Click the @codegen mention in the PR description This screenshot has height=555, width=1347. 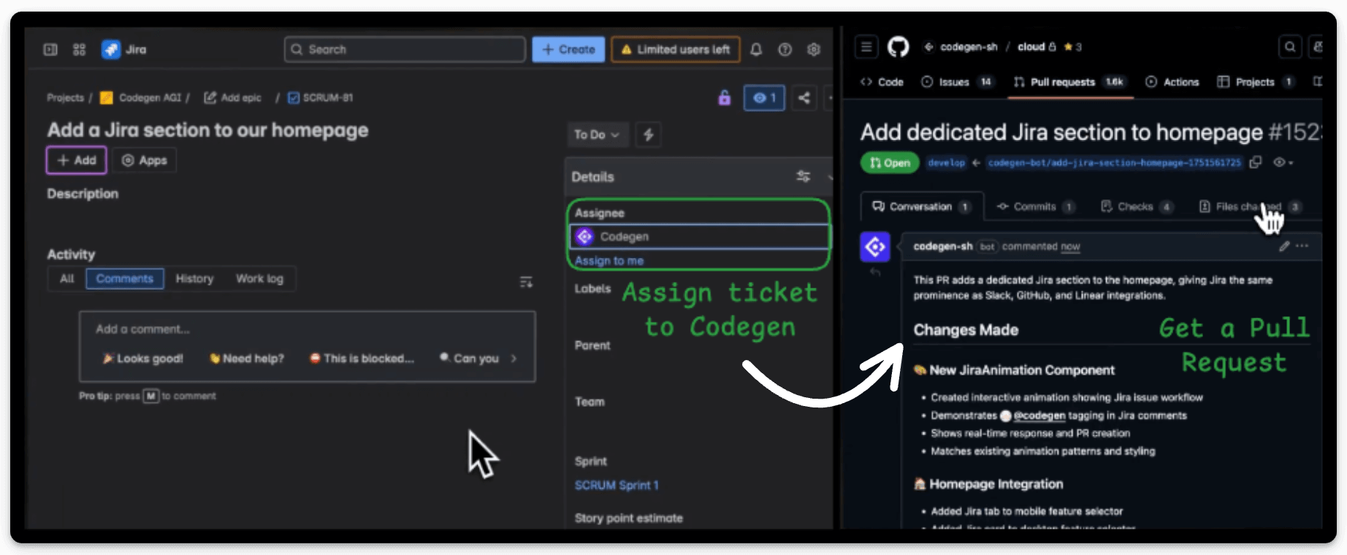(1039, 416)
